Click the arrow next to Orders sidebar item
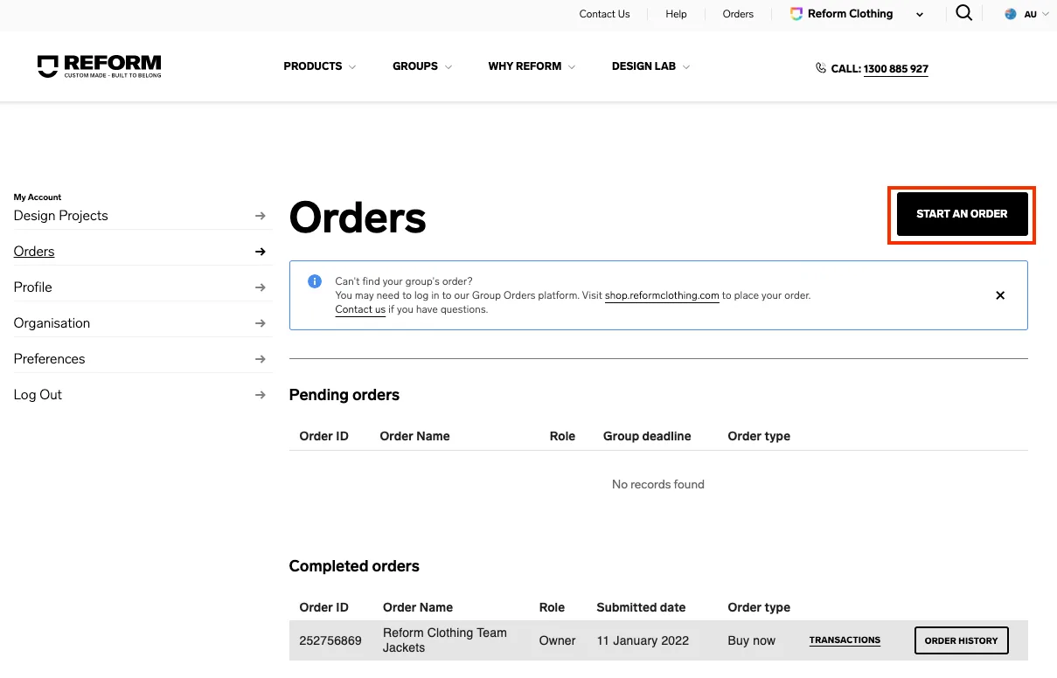1057x678 pixels. click(x=260, y=252)
